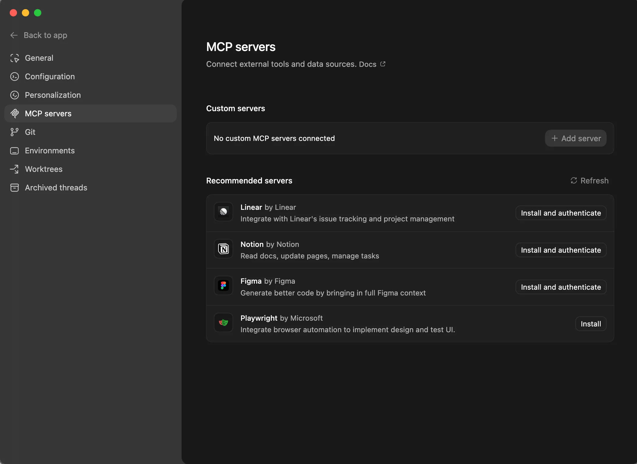The width and height of the screenshot is (637, 464).
Task: Click the Refresh icon for recommended servers
Action: (574, 180)
